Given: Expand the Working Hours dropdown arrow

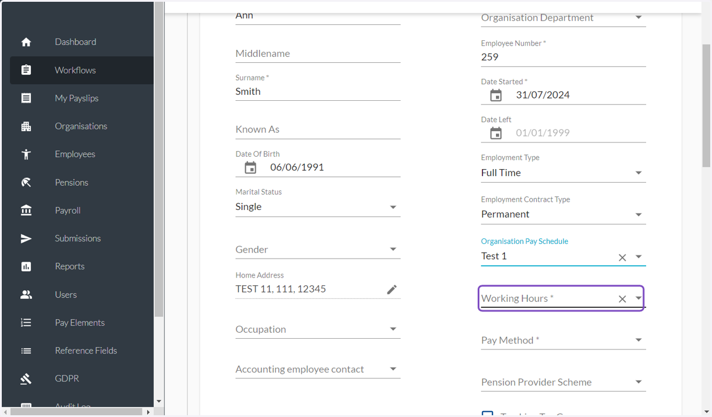Looking at the screenshot, I should [x=638, y=298].
